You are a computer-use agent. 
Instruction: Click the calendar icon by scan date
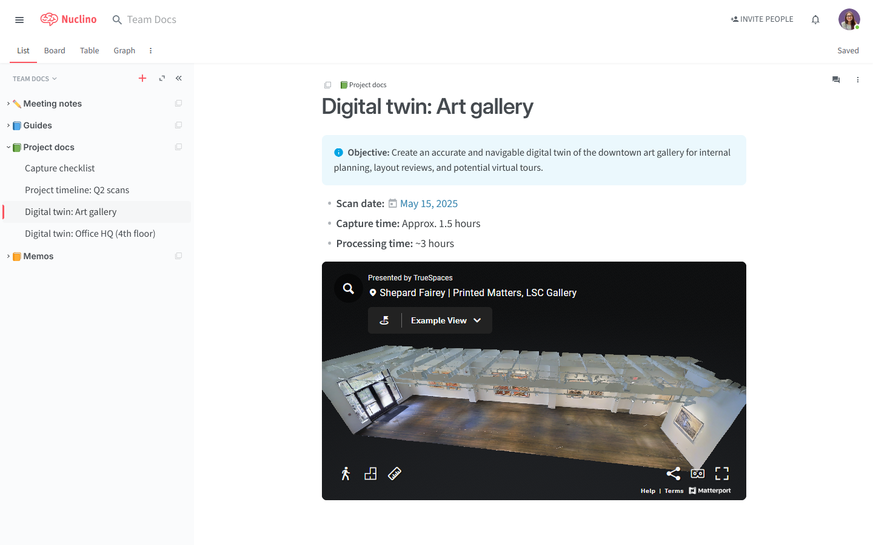coord(393,203)
